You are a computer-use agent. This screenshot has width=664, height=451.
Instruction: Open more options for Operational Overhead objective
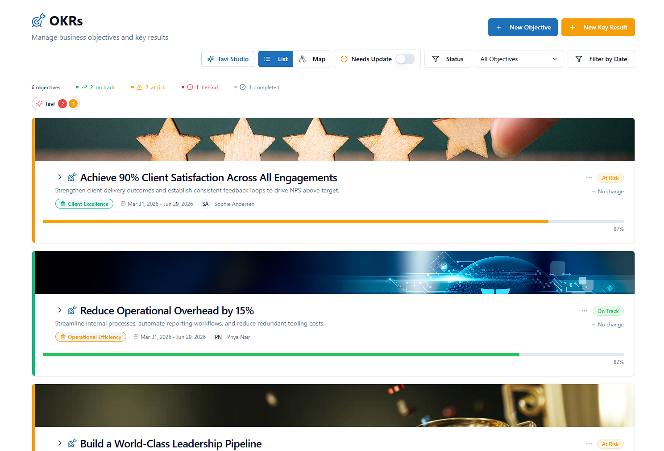[585, 311]
